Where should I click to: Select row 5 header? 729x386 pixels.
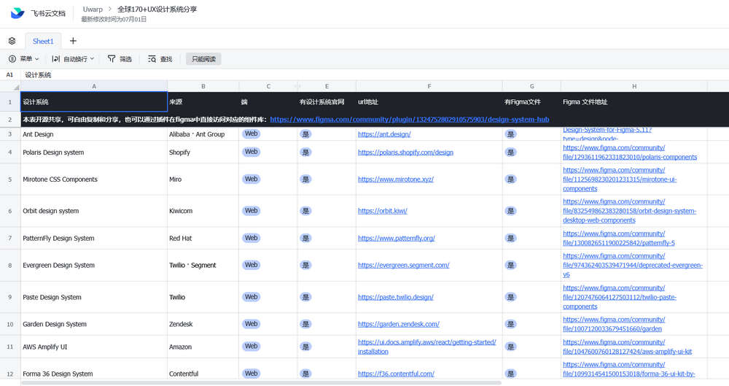(9, 180)
